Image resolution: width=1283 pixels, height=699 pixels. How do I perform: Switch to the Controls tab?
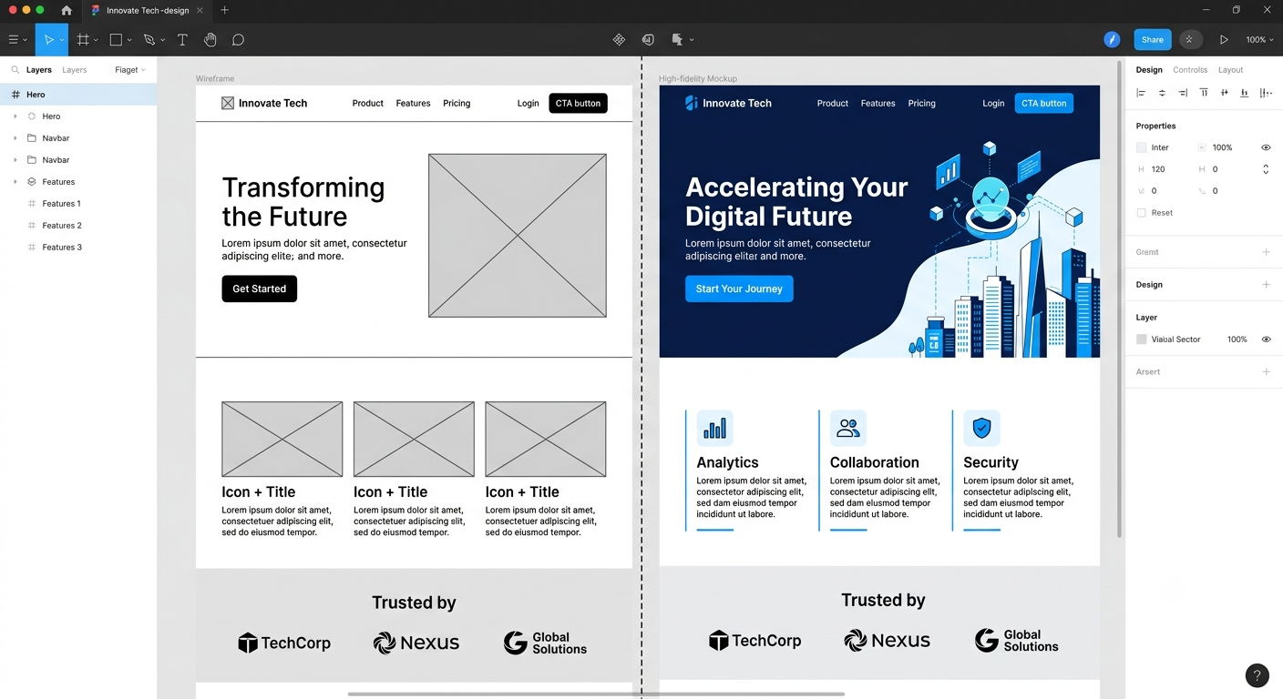click(x=1190, y=70)
